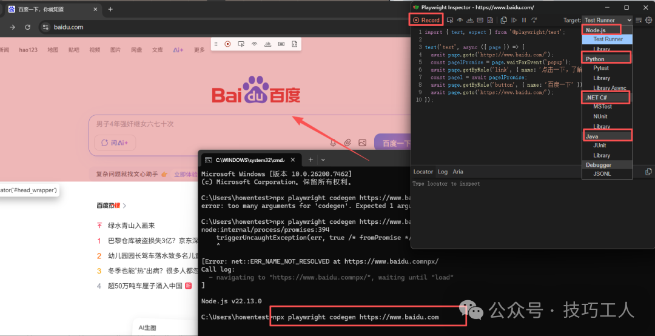
Task: Copy locator icon beside Aria tab row
Action: coord(648,172)
